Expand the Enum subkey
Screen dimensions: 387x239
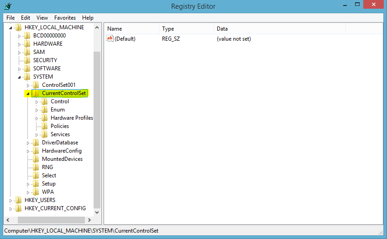pos(37,110)
